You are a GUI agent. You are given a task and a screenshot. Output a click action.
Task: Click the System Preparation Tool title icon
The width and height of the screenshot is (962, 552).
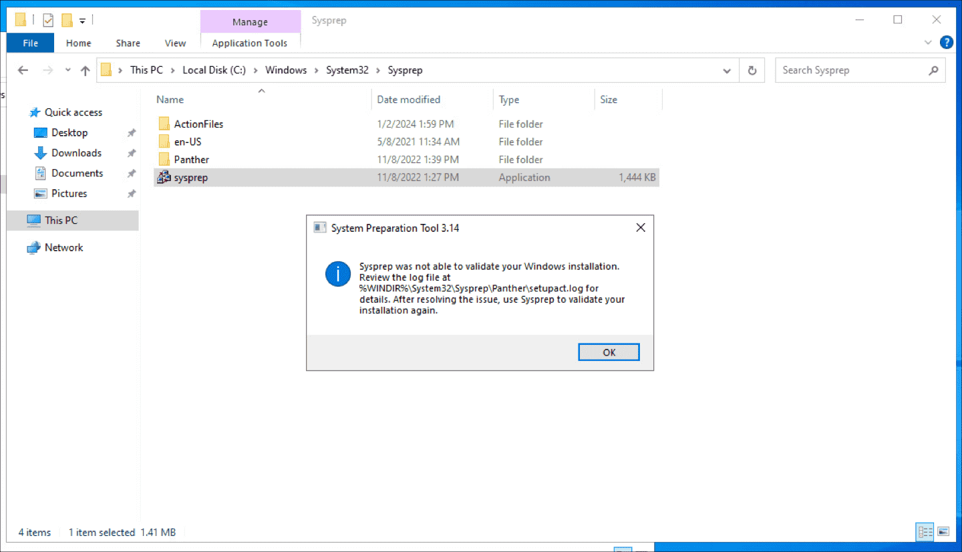320,228
